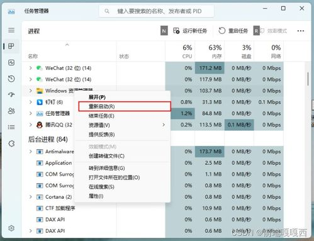This screenshot has height=241, width=314.
Task: Click the 171.2 MB memory cell
Action: click(x=210, y=68)
